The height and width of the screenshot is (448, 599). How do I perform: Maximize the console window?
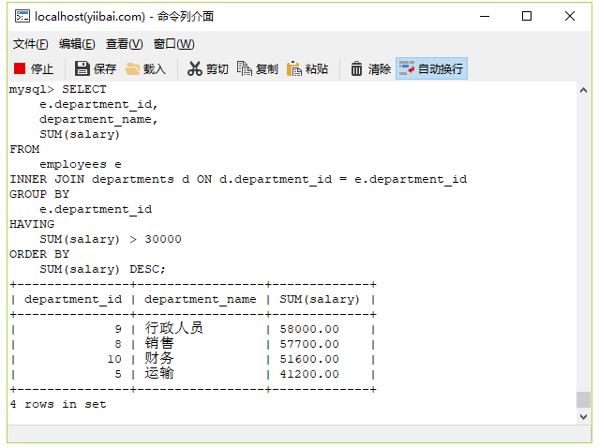tap(527, 16)
